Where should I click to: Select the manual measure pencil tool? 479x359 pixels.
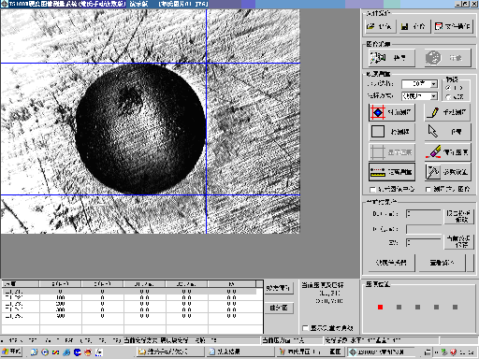pyautogui.click(x=447, y=112)
